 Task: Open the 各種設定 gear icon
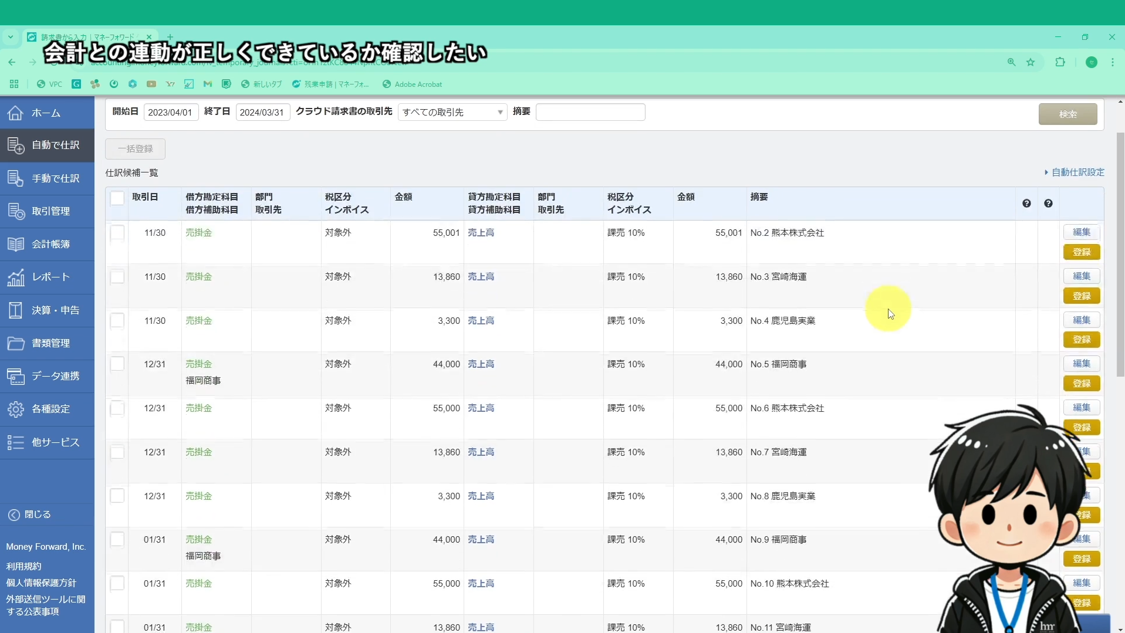[16, 409]
